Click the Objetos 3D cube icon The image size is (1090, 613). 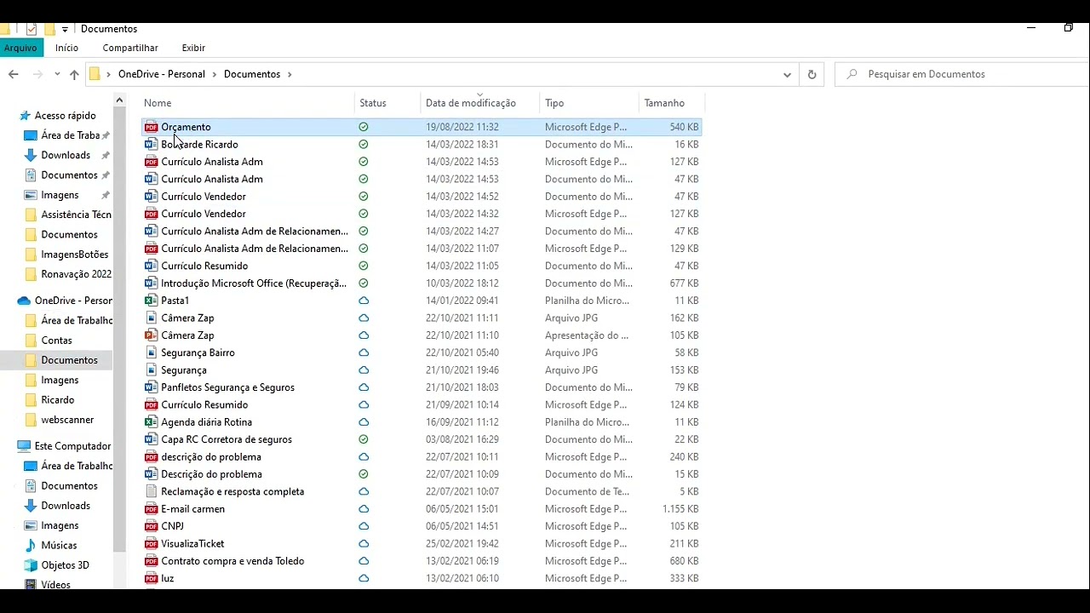pos(31,565)
